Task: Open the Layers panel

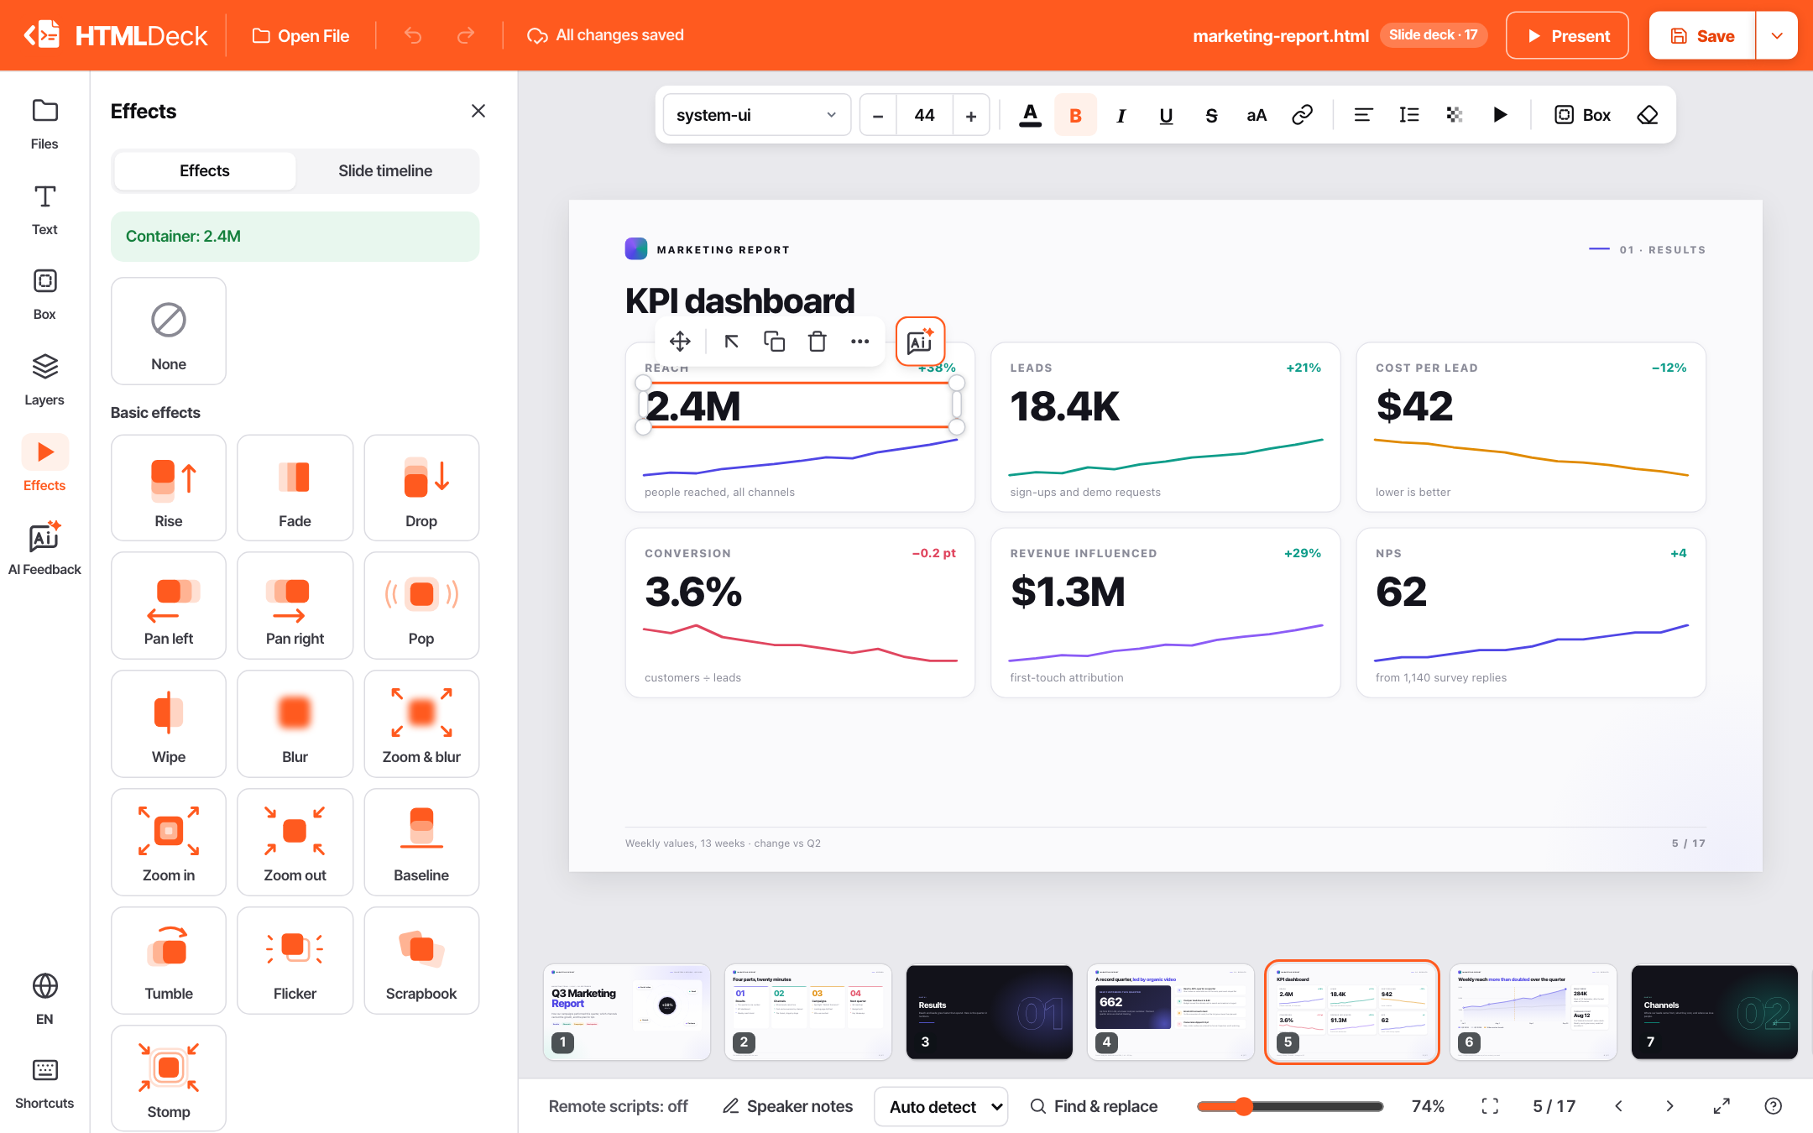Action: (x=44, y=379)
